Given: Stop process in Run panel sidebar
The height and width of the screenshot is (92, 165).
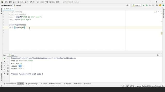Looking at the screenshot, I should pos(4,65).
